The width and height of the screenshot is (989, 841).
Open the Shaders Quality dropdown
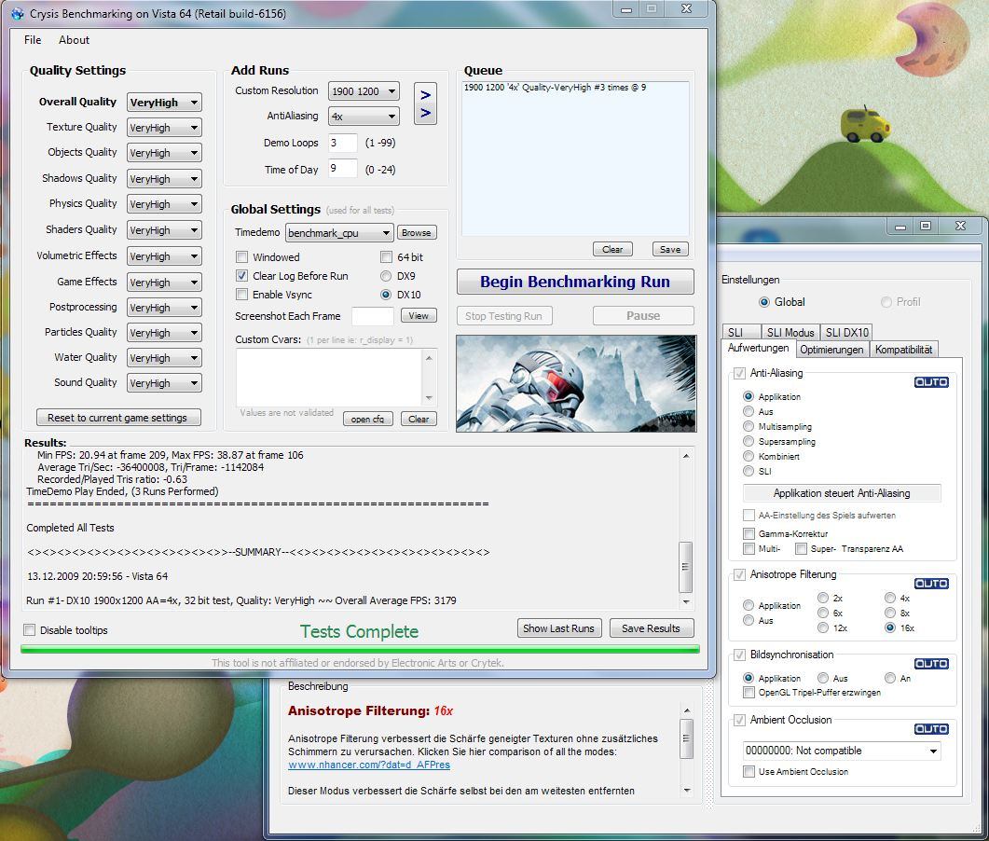[x=164, y=230]
